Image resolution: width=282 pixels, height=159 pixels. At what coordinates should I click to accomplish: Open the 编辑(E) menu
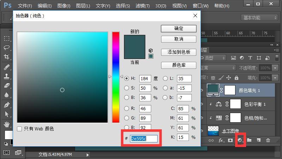[45, 6]
